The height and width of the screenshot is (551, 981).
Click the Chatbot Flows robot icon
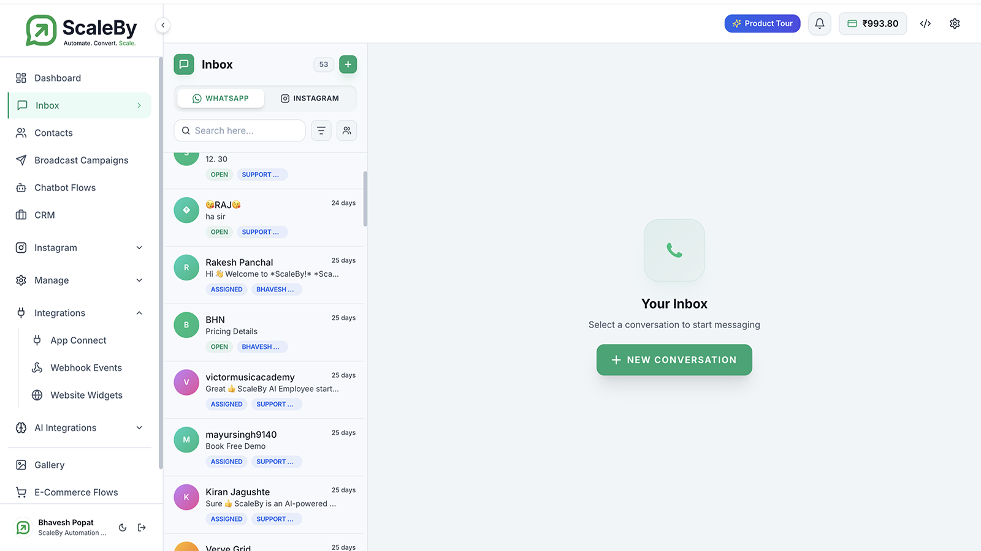point(21,187)
